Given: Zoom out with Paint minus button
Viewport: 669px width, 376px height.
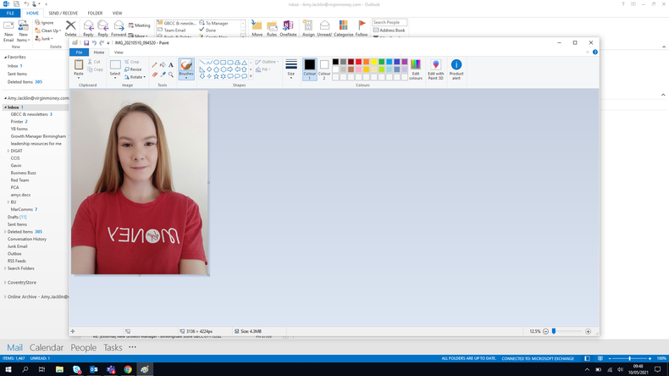Looking at the screenshot, I should tap(545, 331).
